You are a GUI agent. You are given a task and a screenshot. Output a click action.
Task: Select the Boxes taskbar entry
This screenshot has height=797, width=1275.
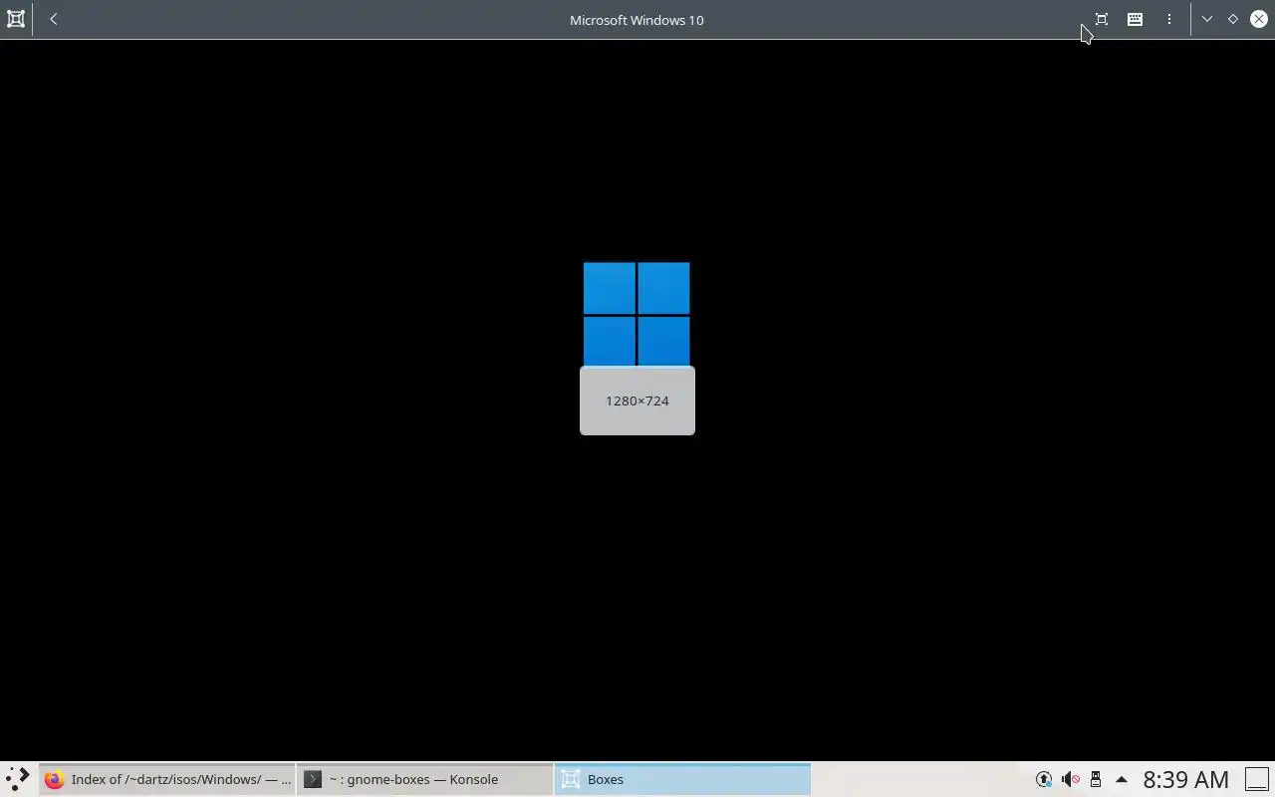pyautogui.click(x=683, y=779)
